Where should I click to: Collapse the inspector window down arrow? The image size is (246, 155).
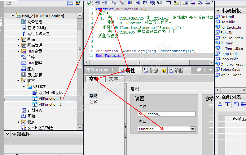[x=210, y=70]
